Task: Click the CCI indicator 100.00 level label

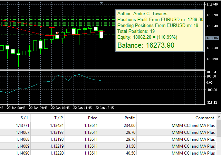Action: (211, 76)
